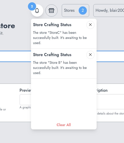Focus the Preview input field
The height and width of the screenshot is (143, 124).
coord(25,100)
